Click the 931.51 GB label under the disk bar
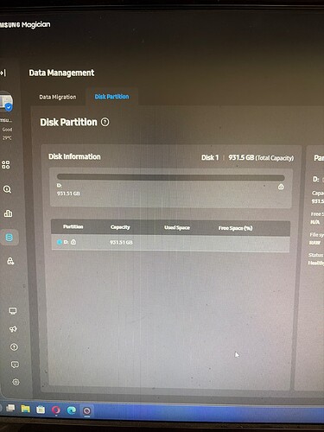This screenshot has height=432, width=324. pyautogui.click(x=68, y=194)
